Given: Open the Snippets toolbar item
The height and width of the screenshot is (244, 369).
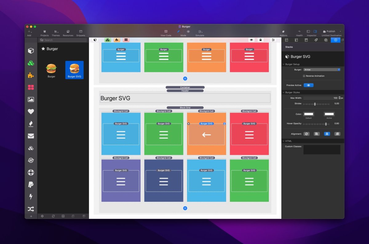Looking at the screenshot, I should pyautogui.click(x=81, y=33).
